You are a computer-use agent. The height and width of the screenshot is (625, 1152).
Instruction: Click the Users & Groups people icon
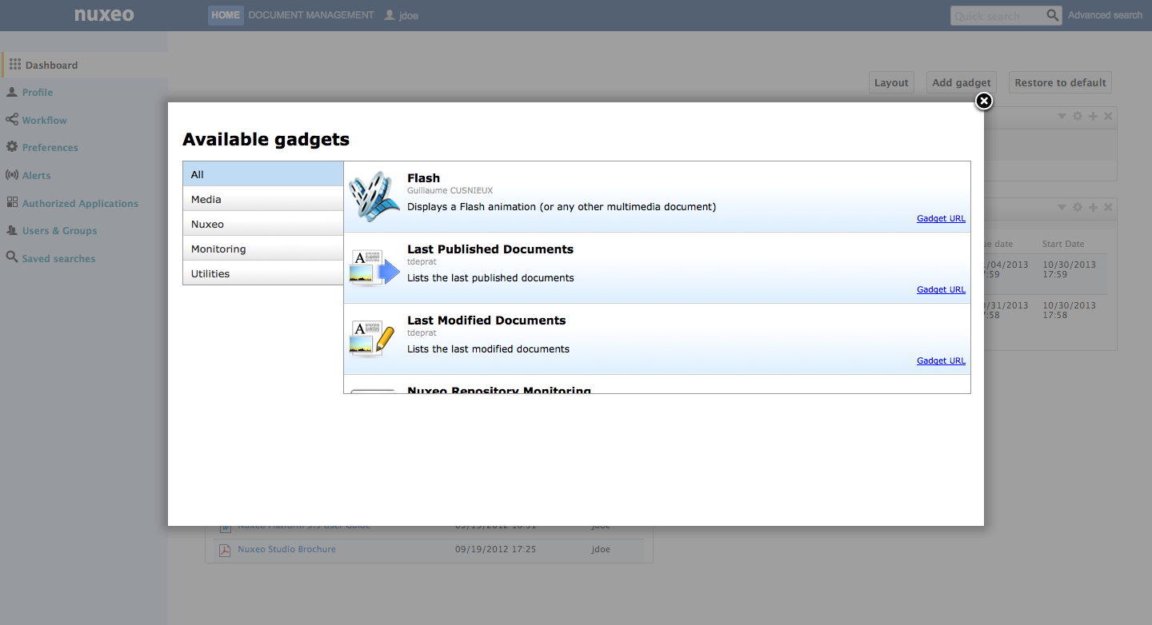pyautogui.click(x=12, y=230)
